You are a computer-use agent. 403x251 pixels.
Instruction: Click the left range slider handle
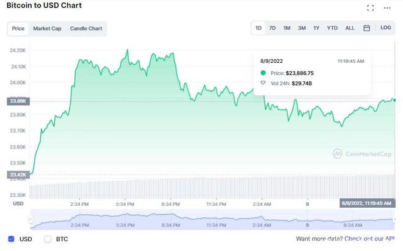tap(31, 219)
